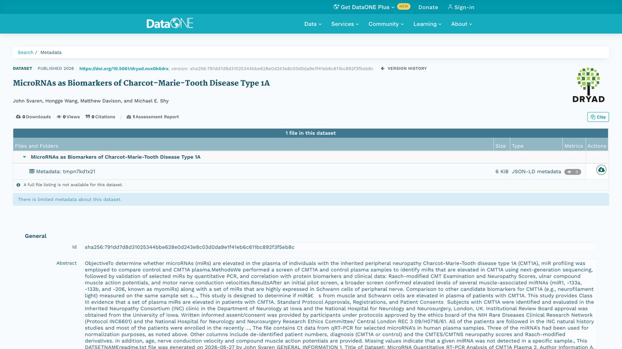Expand the Learning menu
Viewport: 622px width, 349px height.
click(x=428, y=24)
